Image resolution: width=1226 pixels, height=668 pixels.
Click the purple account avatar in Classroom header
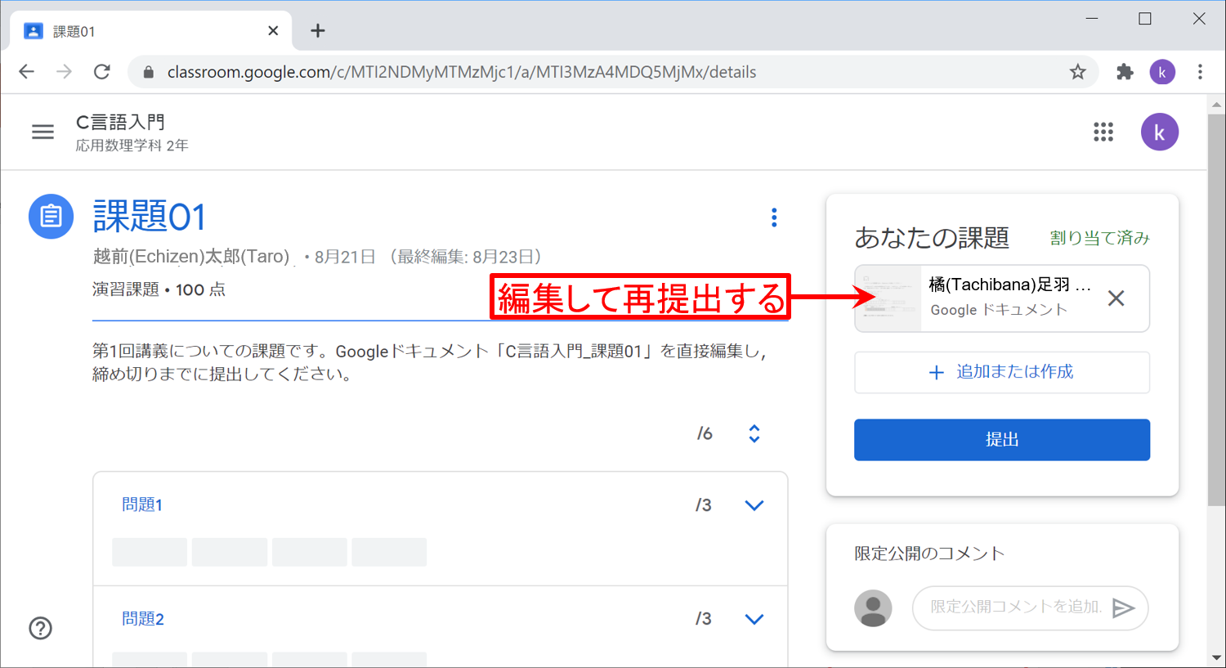point(1159,132)
